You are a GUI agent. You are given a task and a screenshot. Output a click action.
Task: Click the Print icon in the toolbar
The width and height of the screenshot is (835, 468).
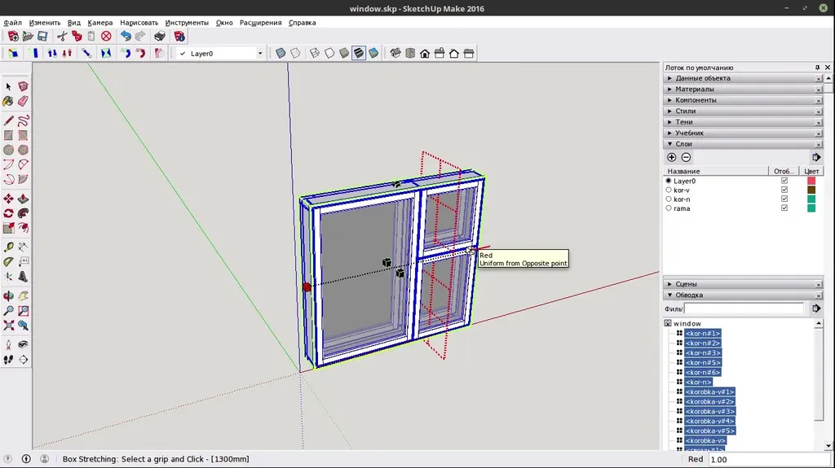coord(160,36)
